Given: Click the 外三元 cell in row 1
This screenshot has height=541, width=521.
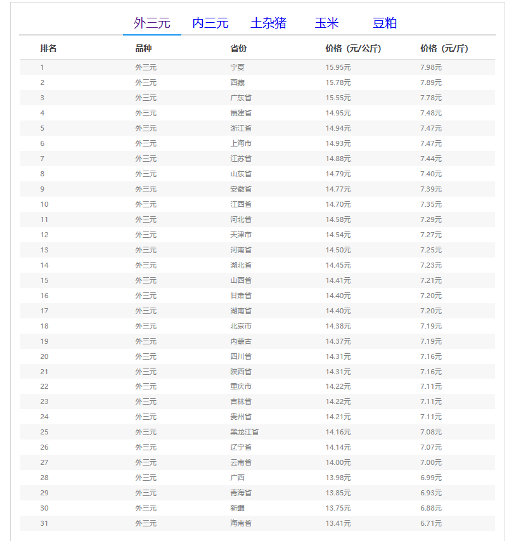Looking at the screenshot, I should (146, 67).
